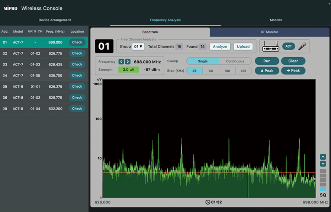Check location for address 05 ACT-8
The height and width of the screenshot is (212, 331).
(77, 86)
